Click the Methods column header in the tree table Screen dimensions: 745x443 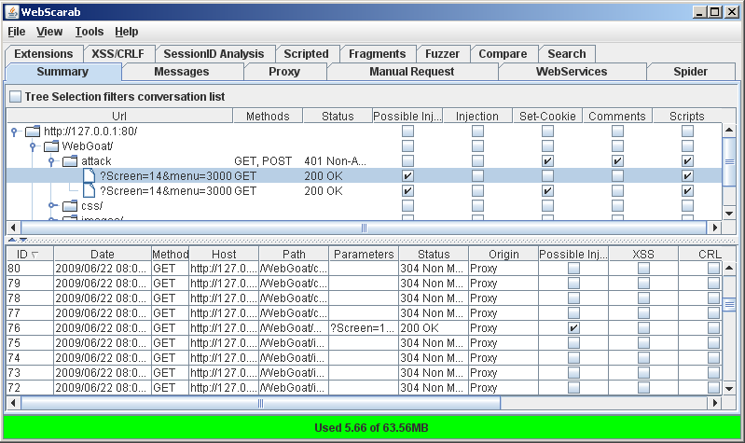click(268, 117)
